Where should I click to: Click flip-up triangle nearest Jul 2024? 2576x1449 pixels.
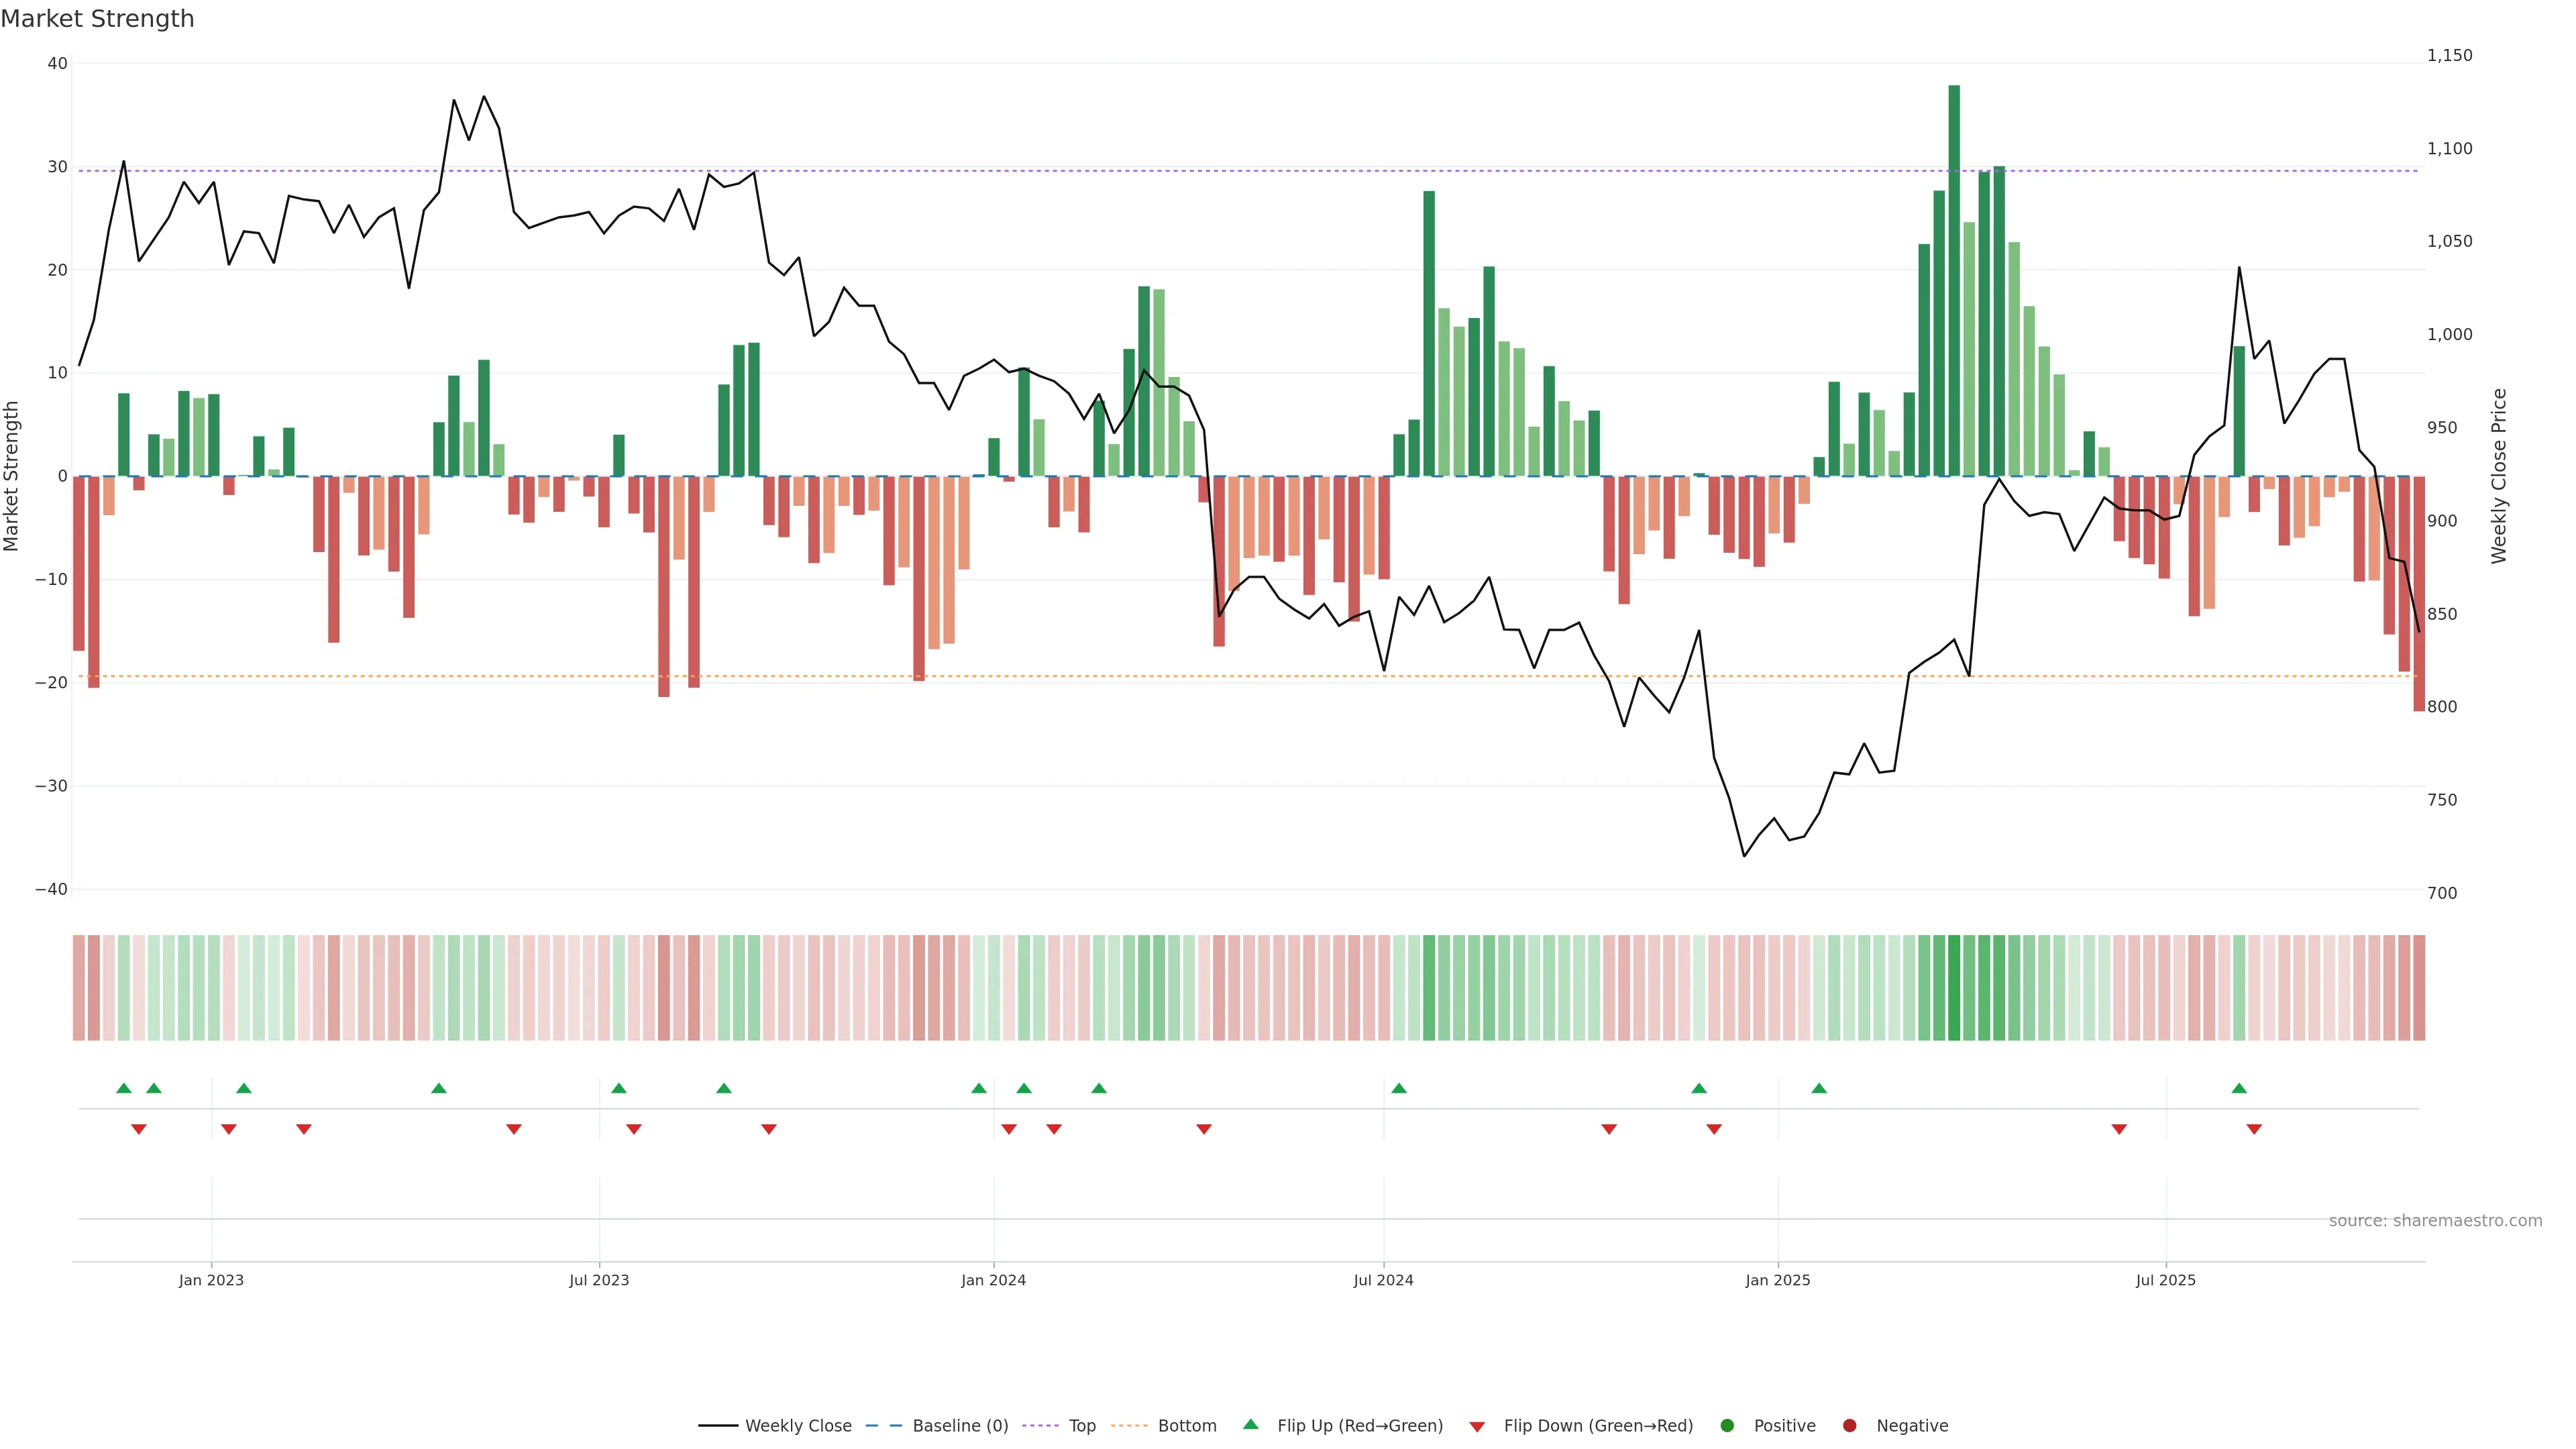1399,1088
